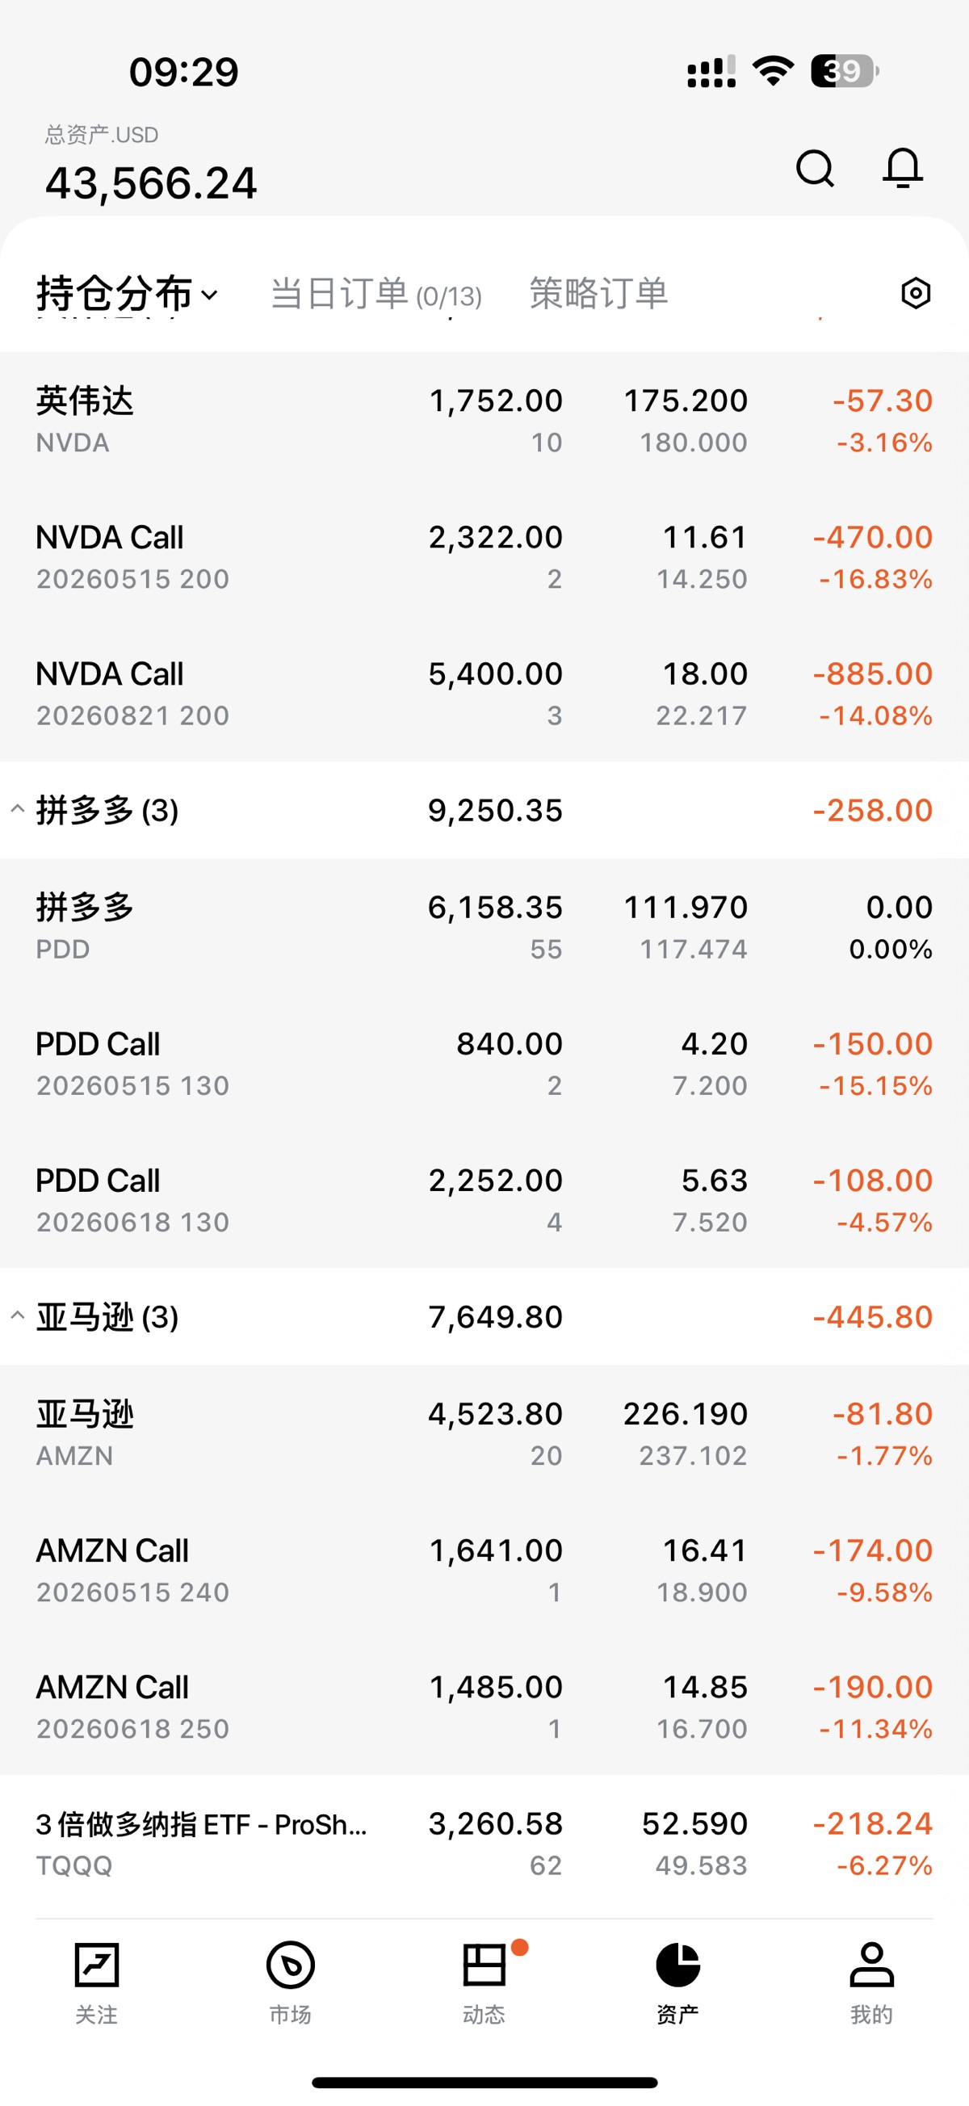969x2106 pixels.
Task: Open the notifications bell
Action: click(903, 169)
